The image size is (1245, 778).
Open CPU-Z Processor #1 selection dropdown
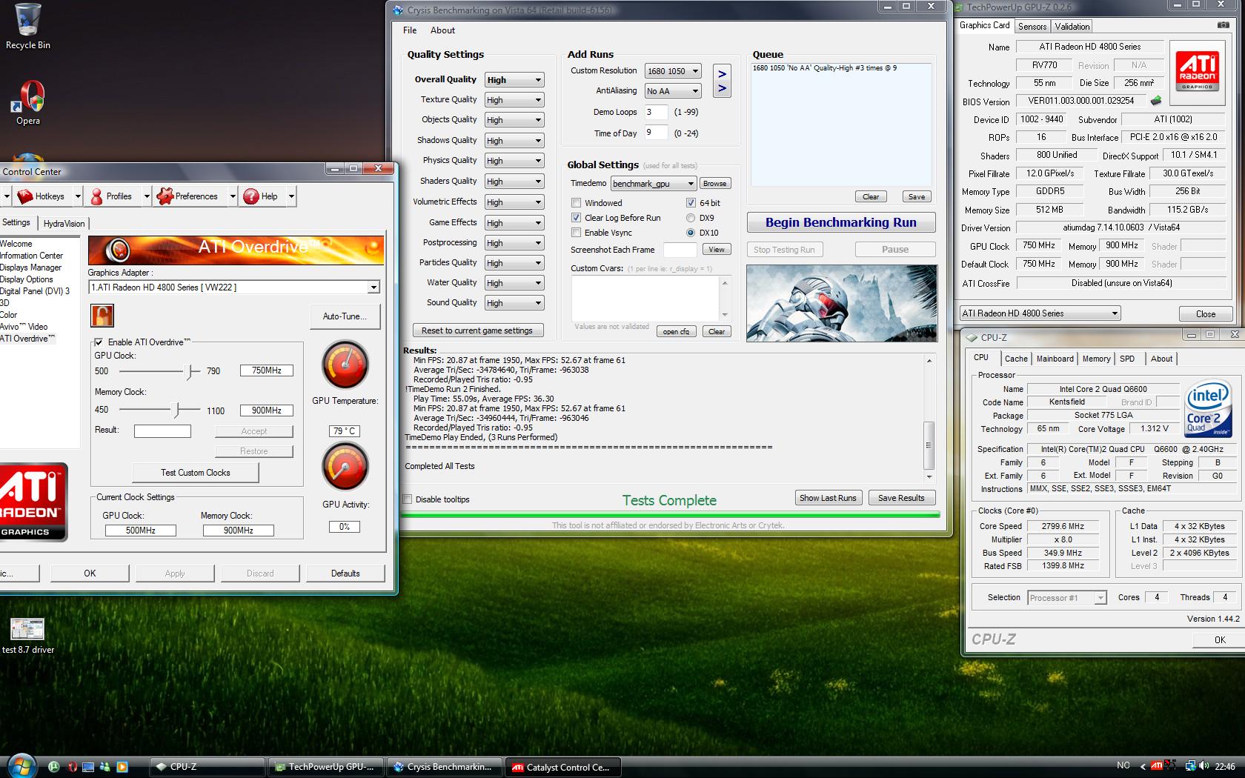tap(1067, 598)
